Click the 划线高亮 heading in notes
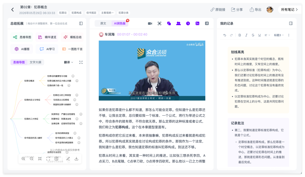 pyautogui.click(x=237, y=52)
